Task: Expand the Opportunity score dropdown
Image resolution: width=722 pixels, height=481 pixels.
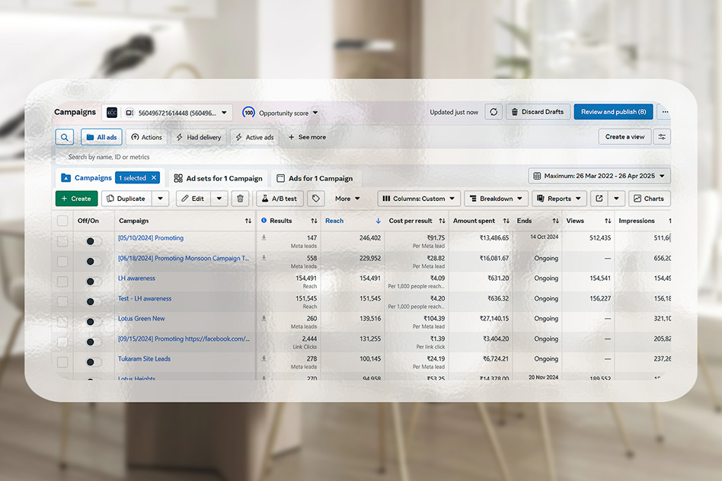Action: tap(315, 113)
